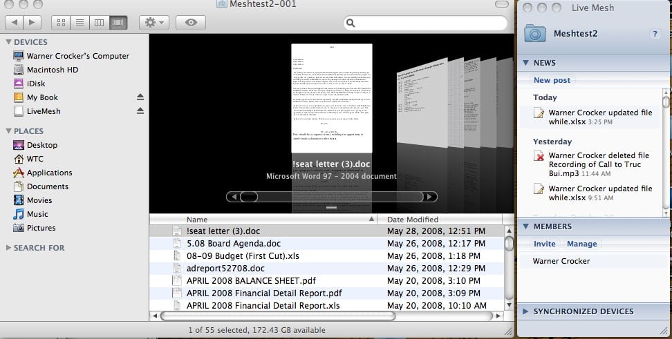Click horizontal scrollbar right arrow in file list
Image resolution: width=672 pixels, height=339 pixels.
[498, 316]
